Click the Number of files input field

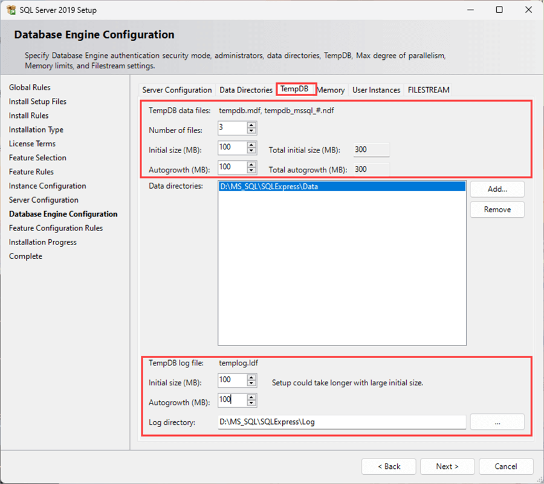pos(233,128)
